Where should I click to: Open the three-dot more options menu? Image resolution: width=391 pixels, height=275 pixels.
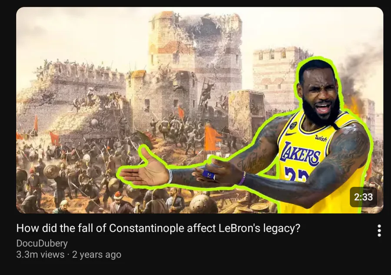(x=379, y=230)
